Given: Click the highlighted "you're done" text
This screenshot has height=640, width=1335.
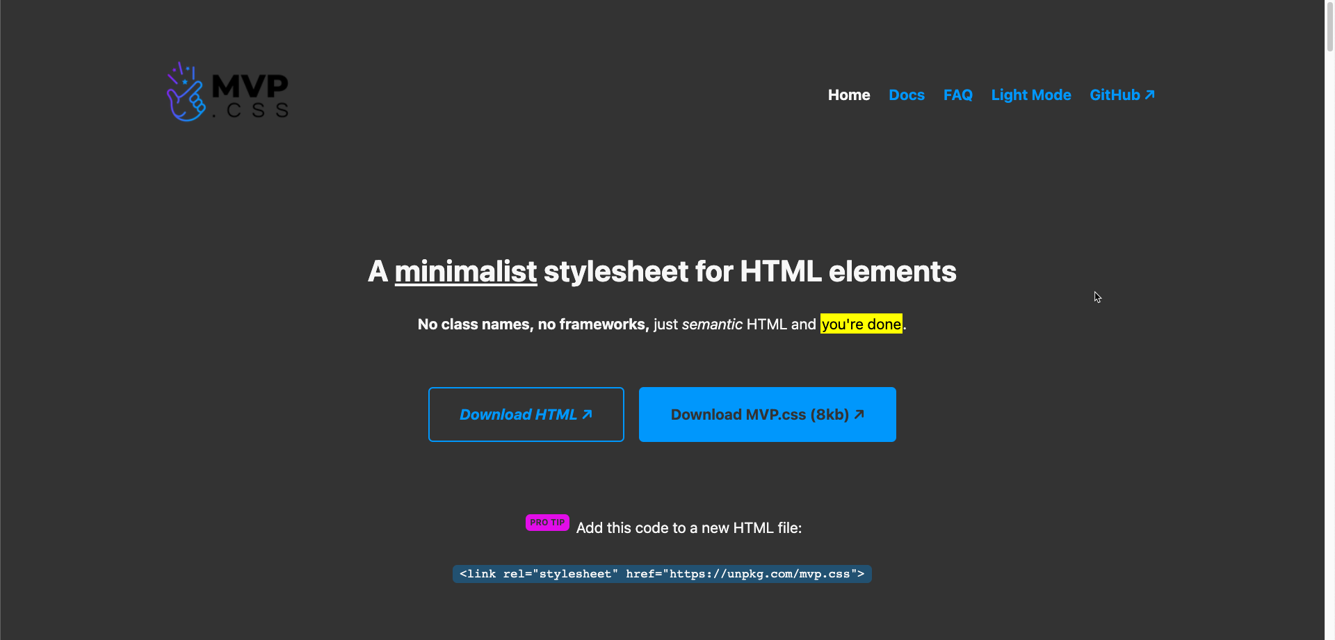Looking at the screenshot, I should (x=861, y=324).
